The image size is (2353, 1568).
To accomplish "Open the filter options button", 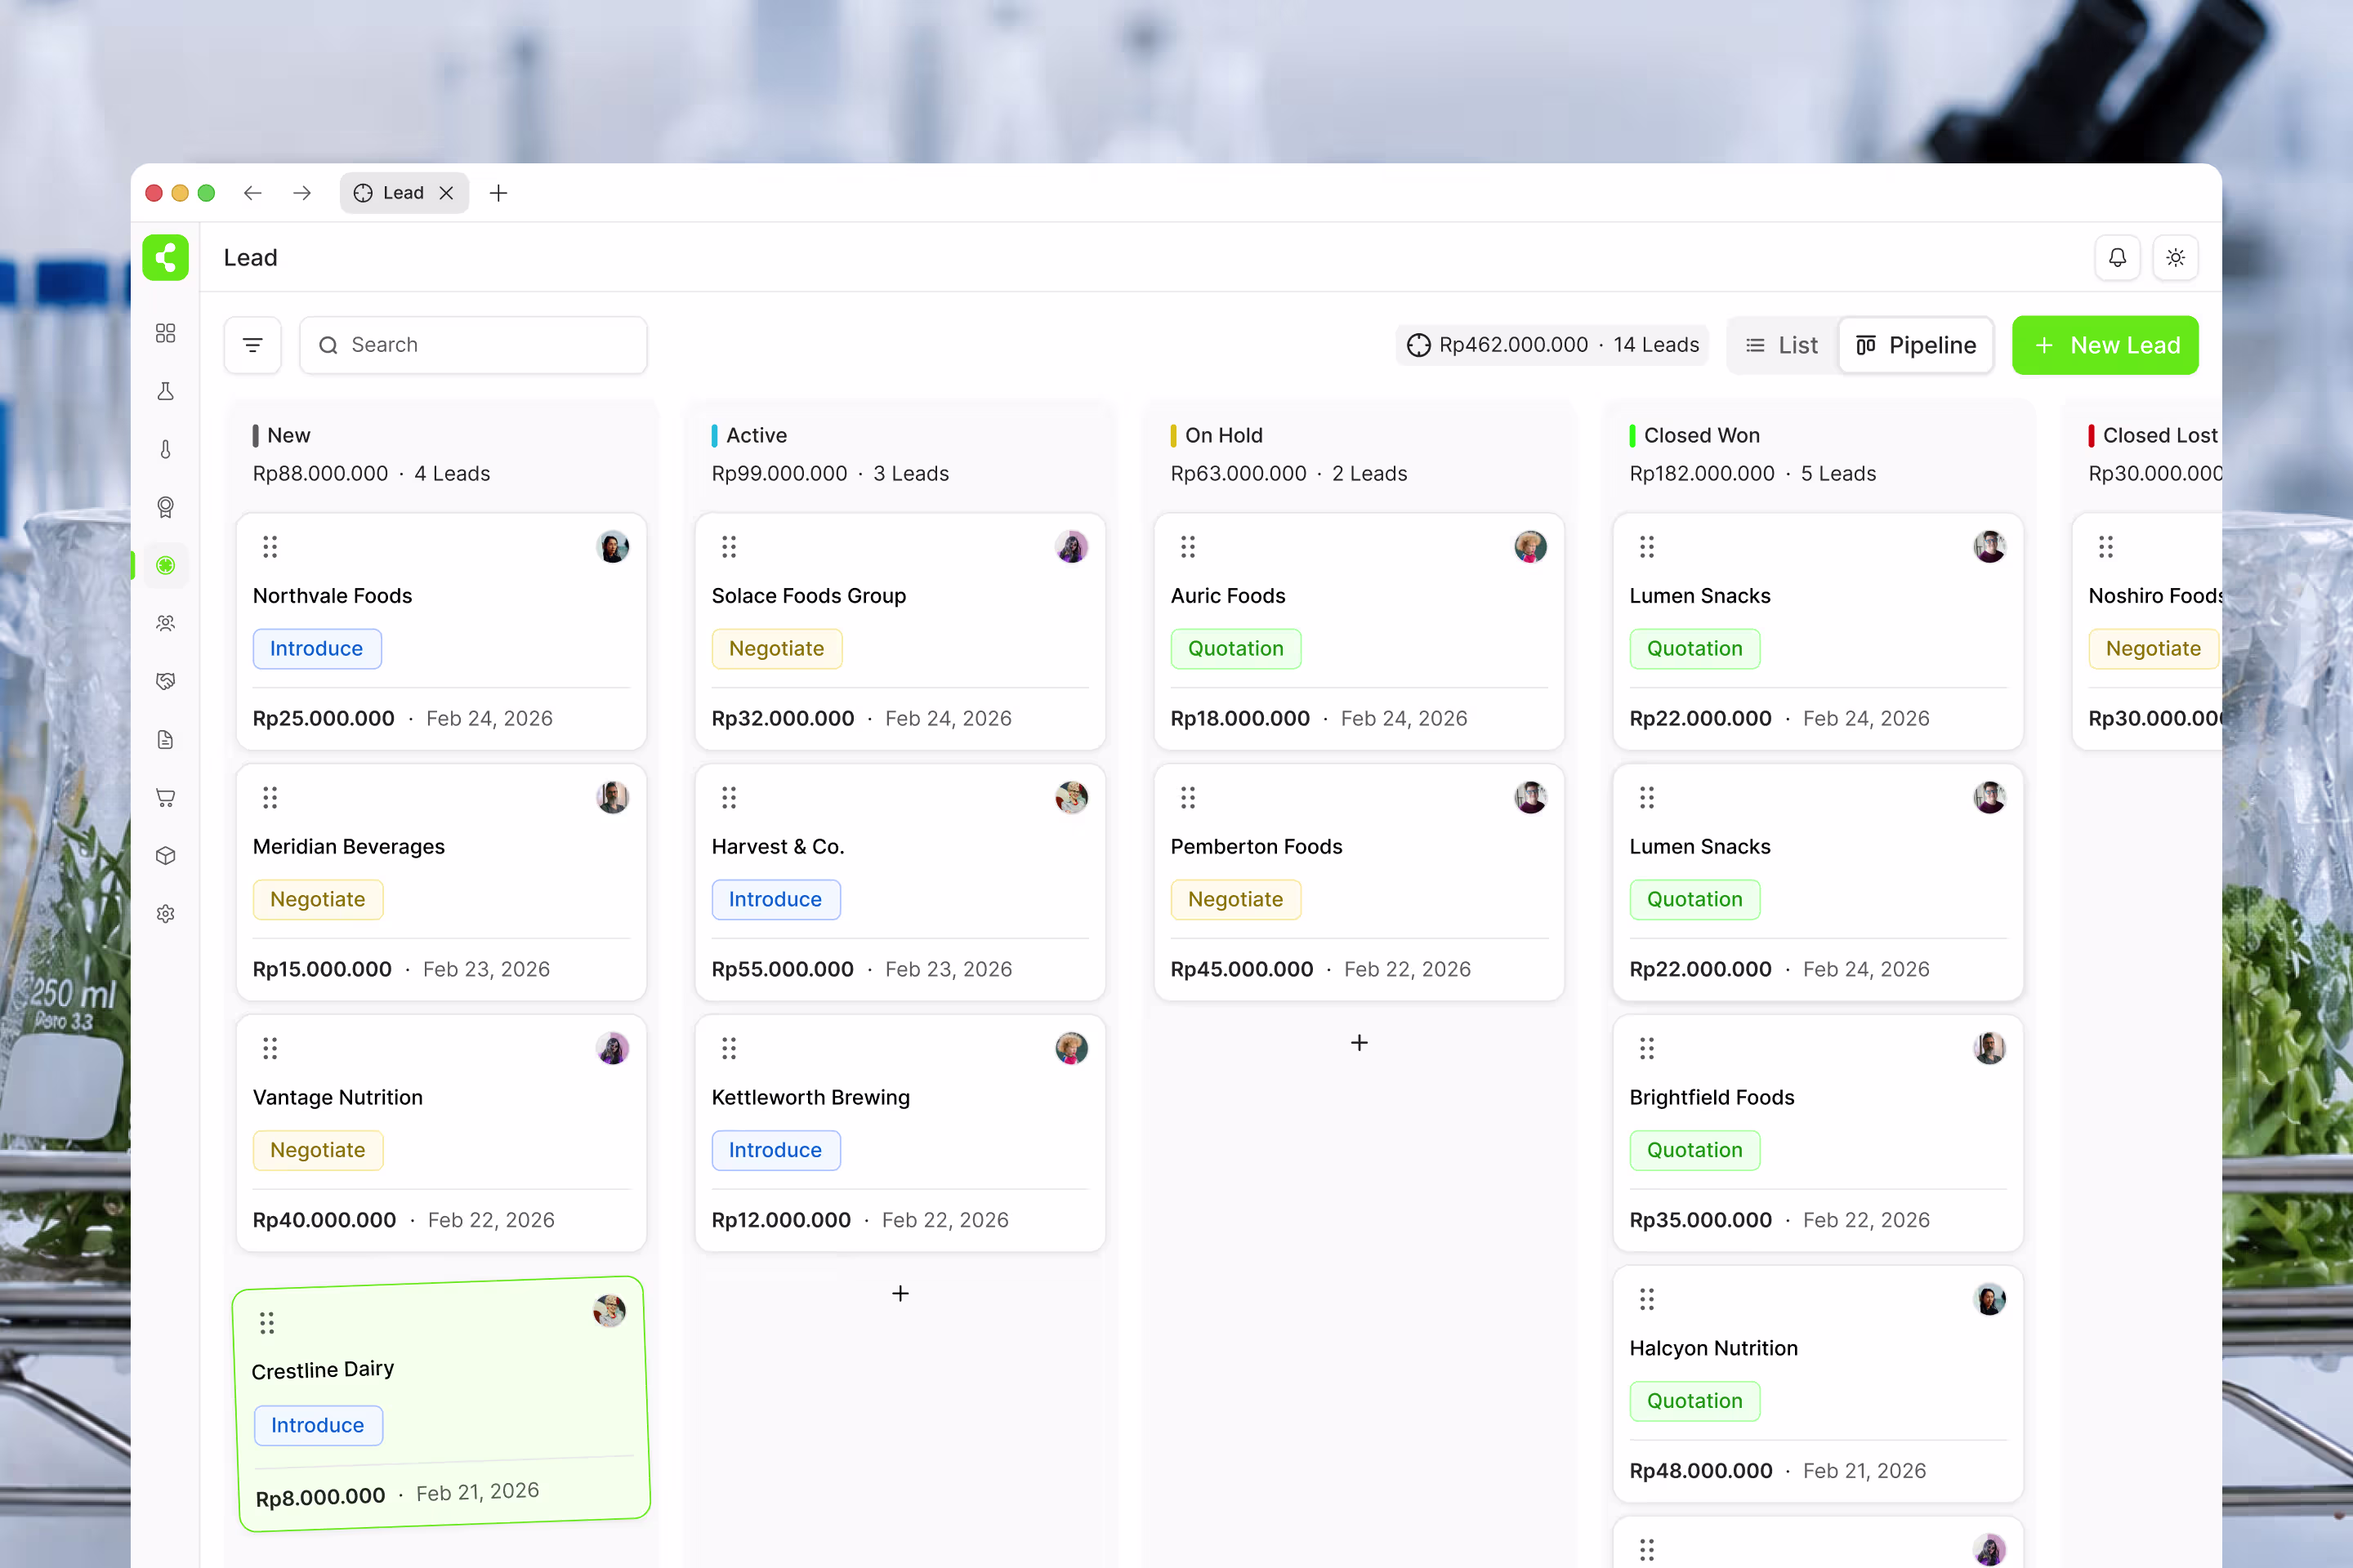I will (252, 345).
